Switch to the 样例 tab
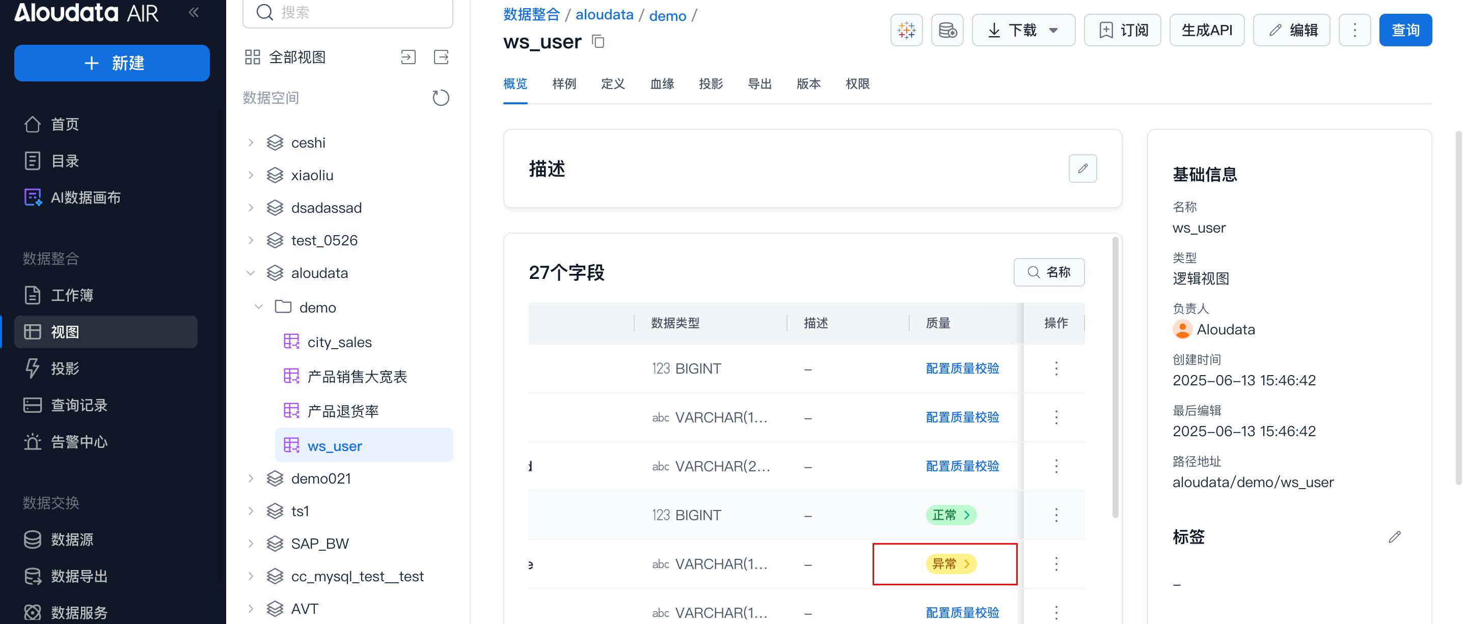The image size is (1465, 624). (563, 84)
